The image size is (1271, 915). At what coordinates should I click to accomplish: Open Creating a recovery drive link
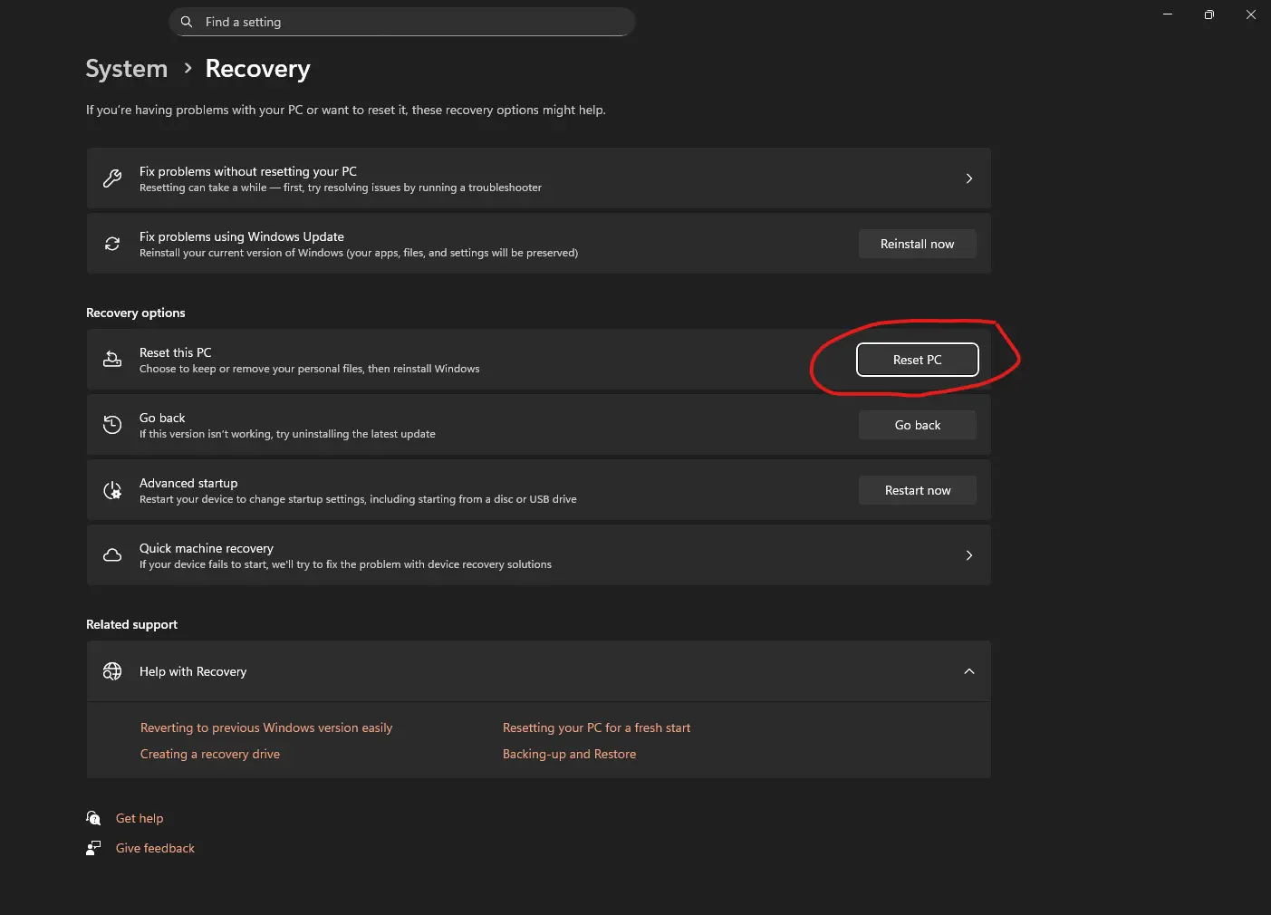[x=210, y=754]
